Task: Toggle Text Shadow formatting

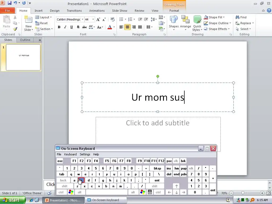Action: point(78,27)
